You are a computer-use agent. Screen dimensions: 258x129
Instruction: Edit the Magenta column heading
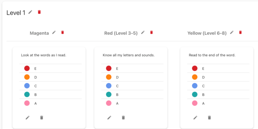pos(54,32)
